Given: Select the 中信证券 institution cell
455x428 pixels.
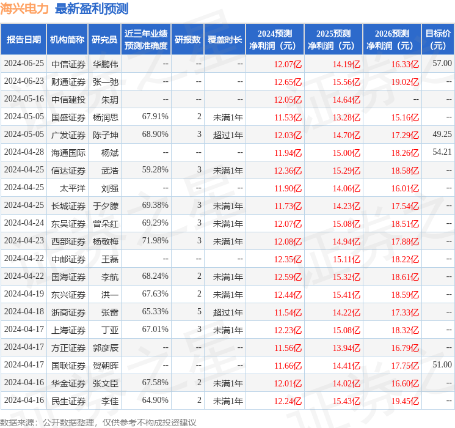Looking at the screenshot, I should 68,64.
